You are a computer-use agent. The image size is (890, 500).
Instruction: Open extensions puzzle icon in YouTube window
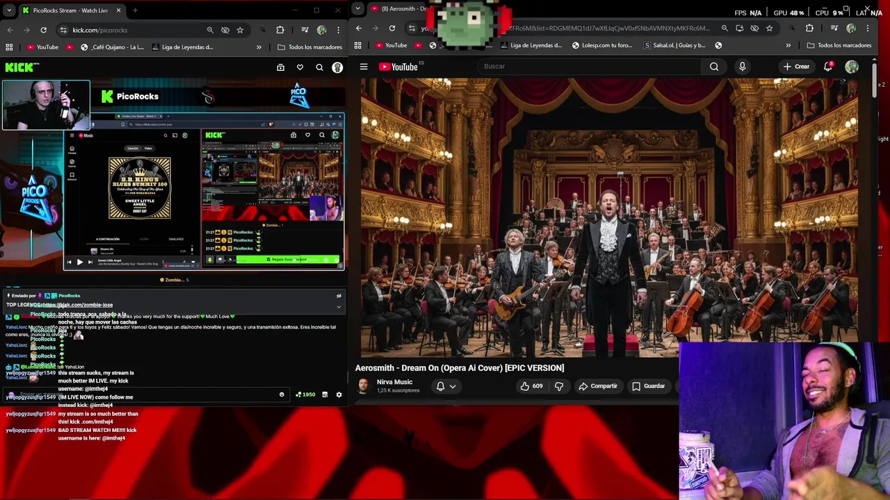(x=809, y=28)
